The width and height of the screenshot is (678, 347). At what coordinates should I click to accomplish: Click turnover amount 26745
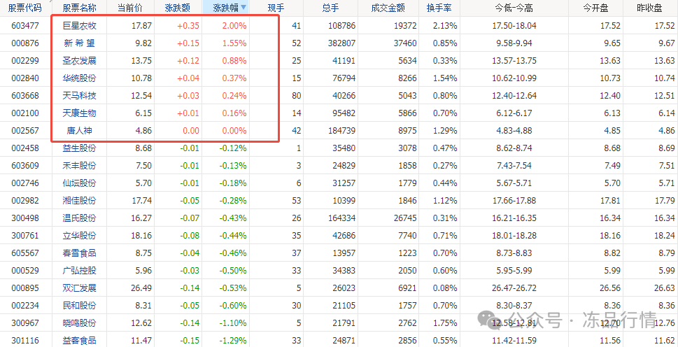tap(405, 218)
